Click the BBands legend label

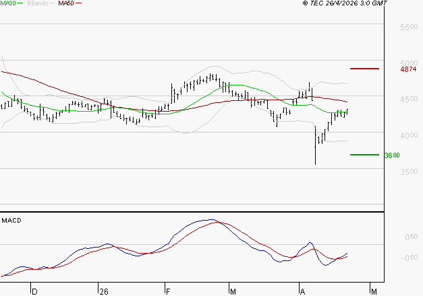[x=38, y=3]
